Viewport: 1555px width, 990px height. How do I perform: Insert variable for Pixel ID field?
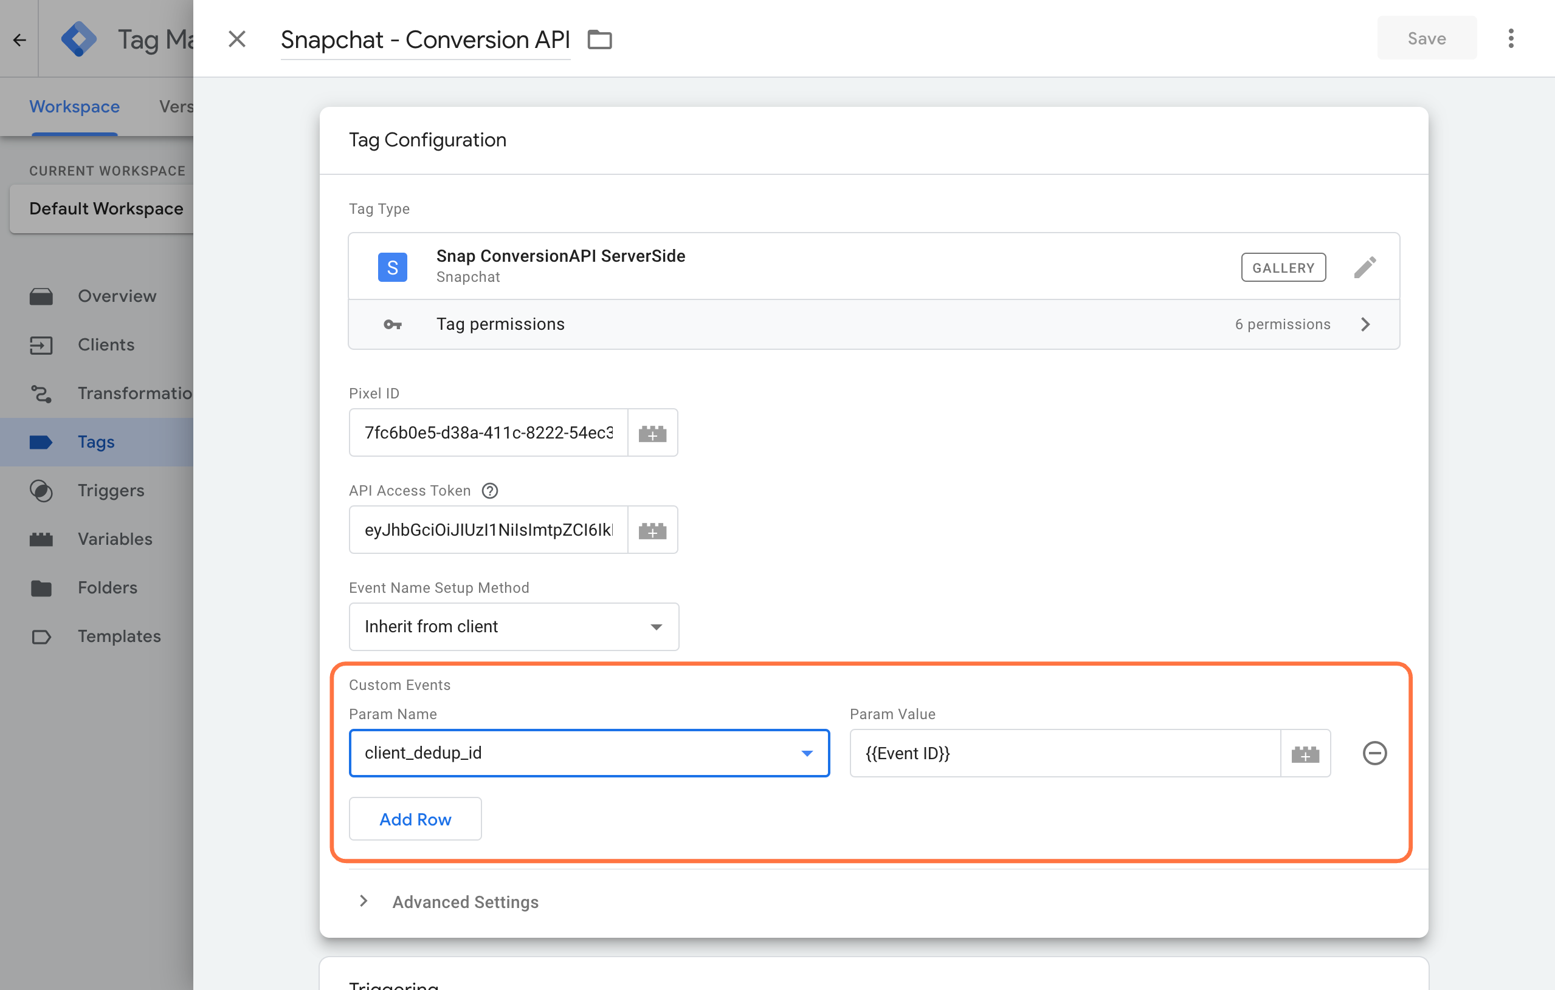[652, 432]
